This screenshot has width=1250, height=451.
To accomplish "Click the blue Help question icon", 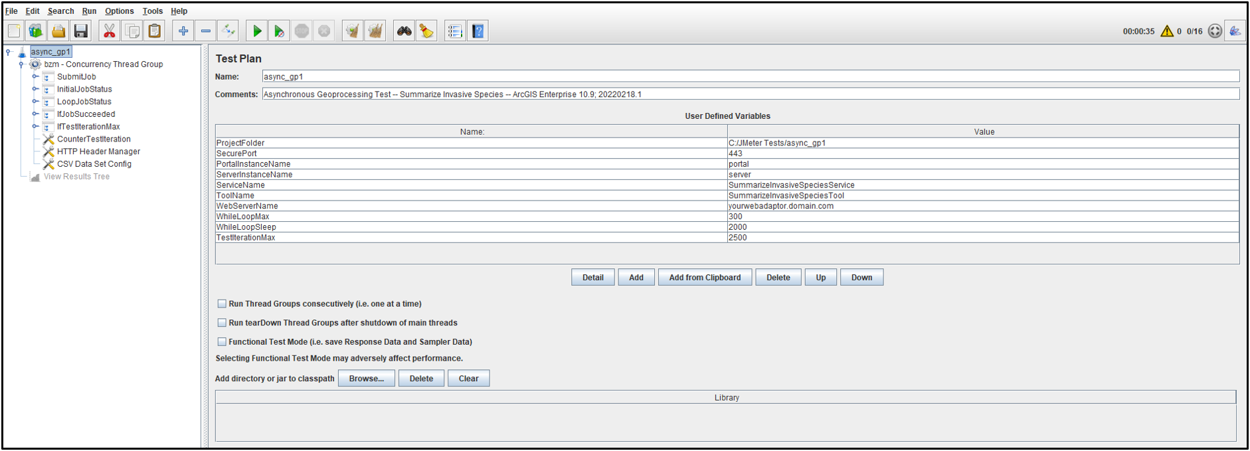I will pyautogui.click(x=478, y=31).
